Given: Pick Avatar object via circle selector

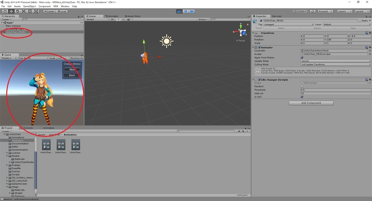Looking at the screenshot, I should [370, 54].
